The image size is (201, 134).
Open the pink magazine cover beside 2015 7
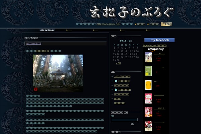click(x=148, y=112)
